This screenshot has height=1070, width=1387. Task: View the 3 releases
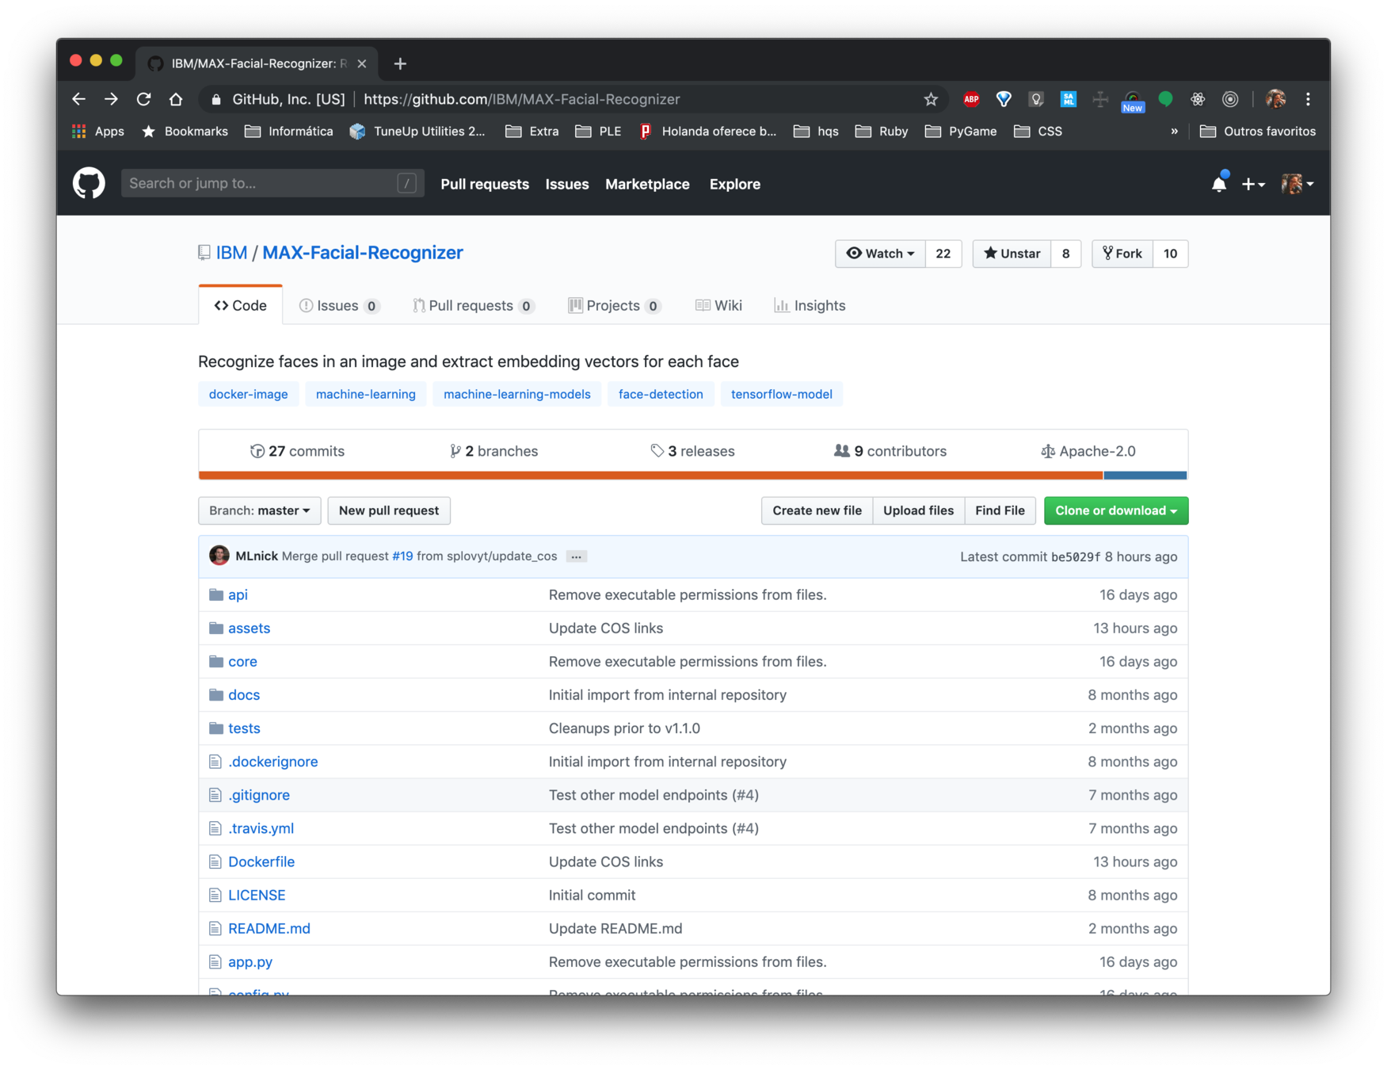point(692,451)
